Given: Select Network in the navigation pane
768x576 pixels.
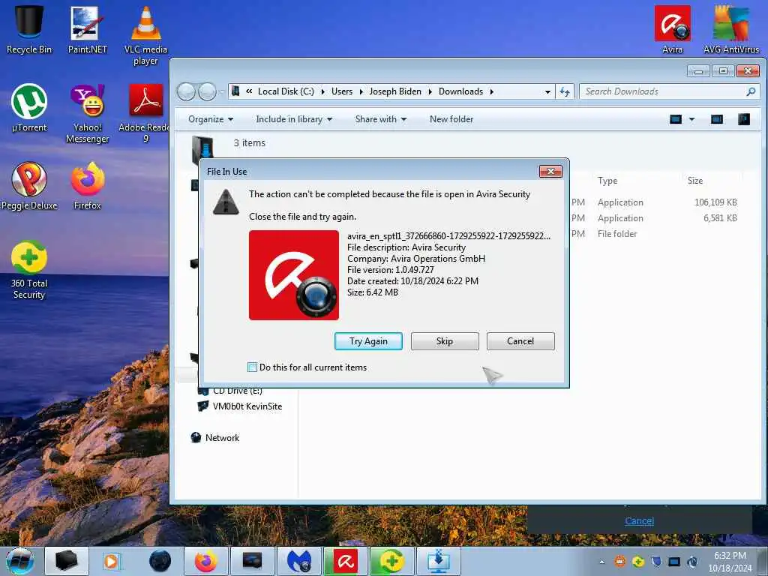Looking at the screenshot, I should tap(222, 438).
